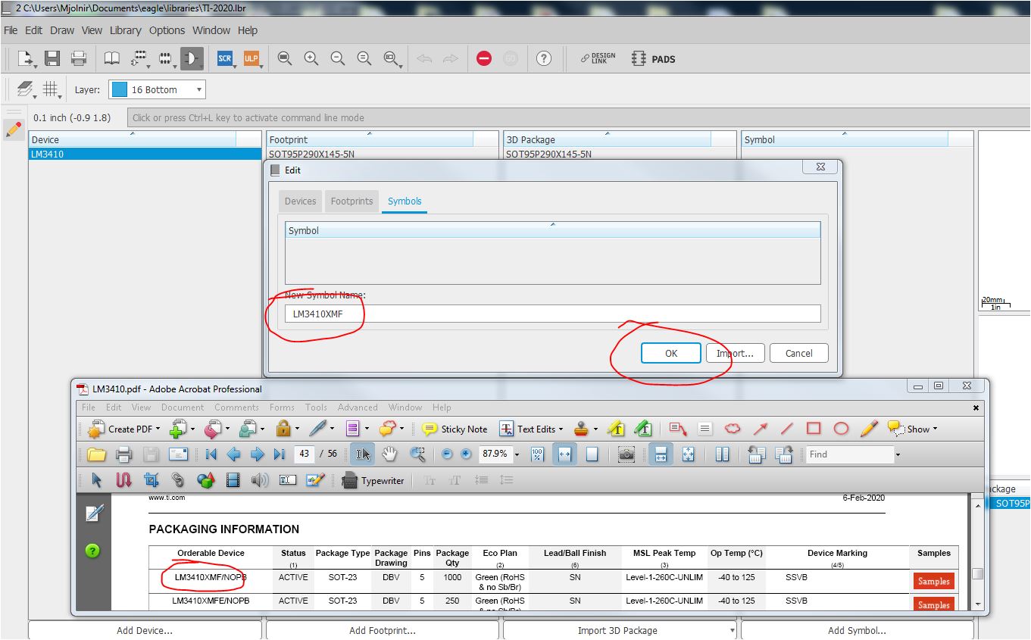Select the Arrow drawing tool in Acrobat
1031x640 pixels.
coord(759,429)
